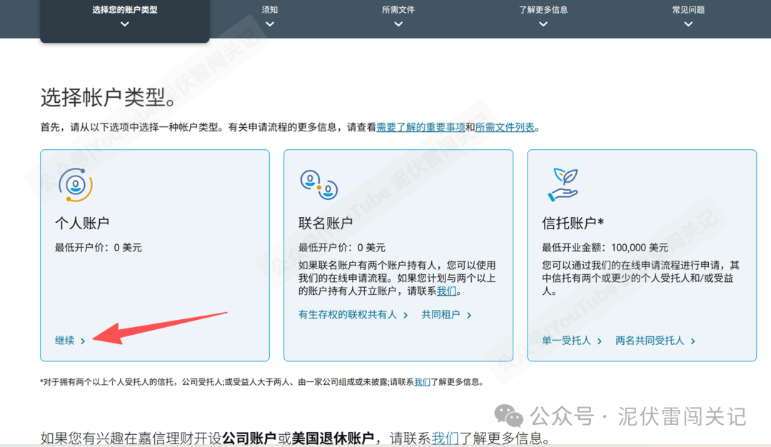Open 所需文件列表 link

point(505,127)
